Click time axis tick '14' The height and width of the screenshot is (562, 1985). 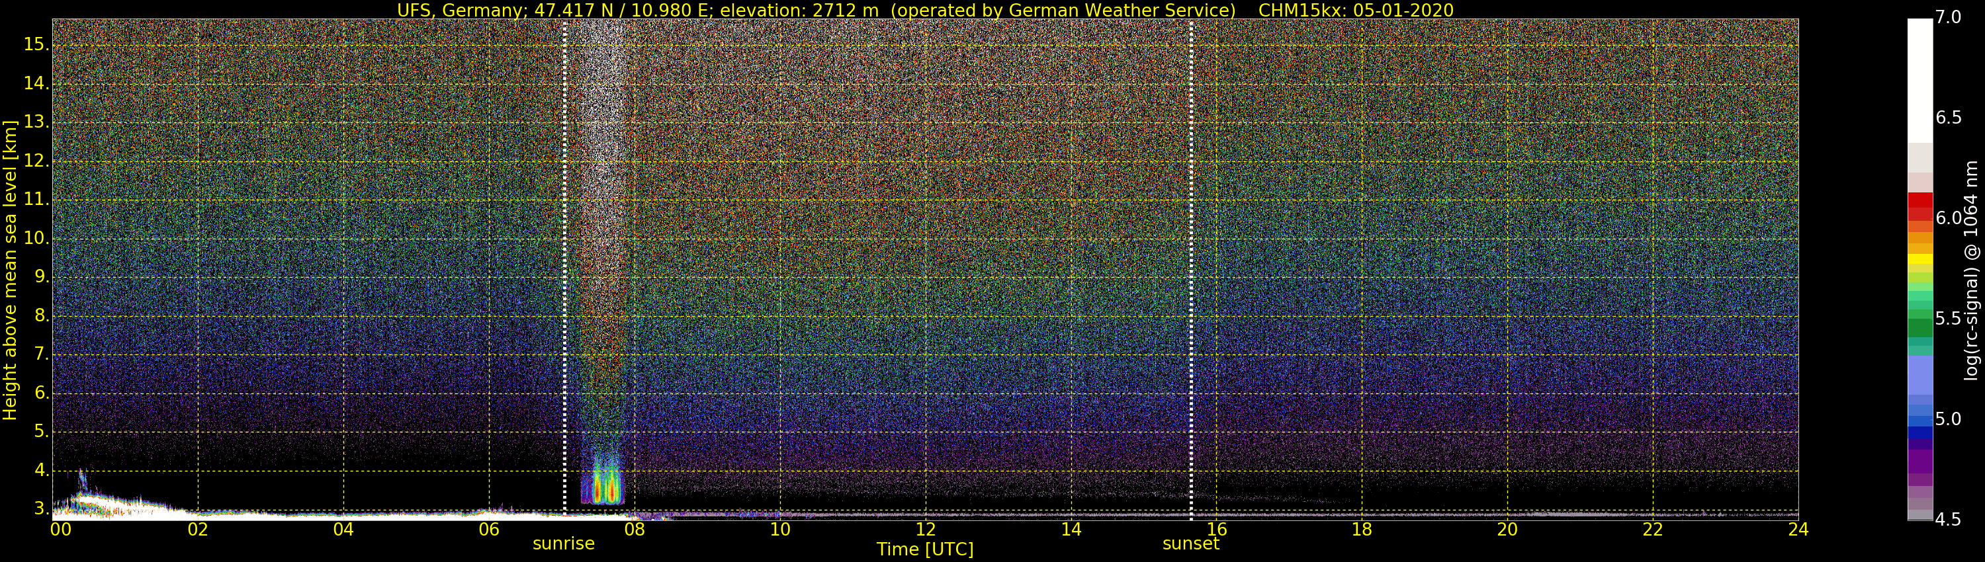pyautogui.click(x=1071, y=529)
